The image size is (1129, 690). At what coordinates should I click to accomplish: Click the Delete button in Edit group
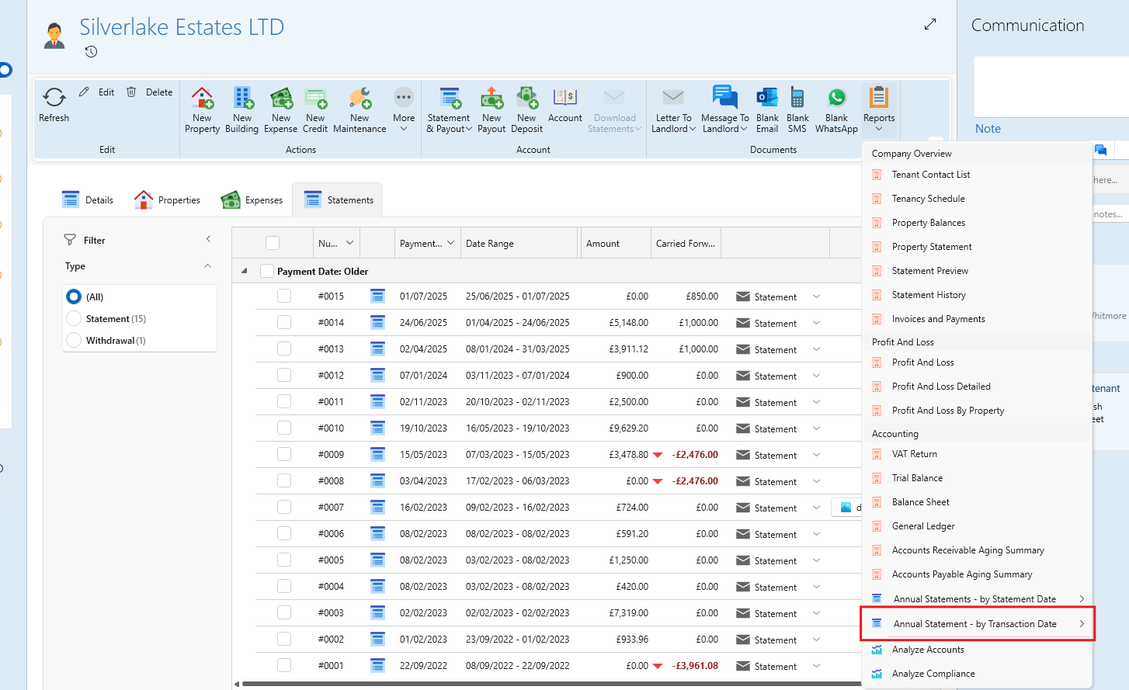(150, 92)
